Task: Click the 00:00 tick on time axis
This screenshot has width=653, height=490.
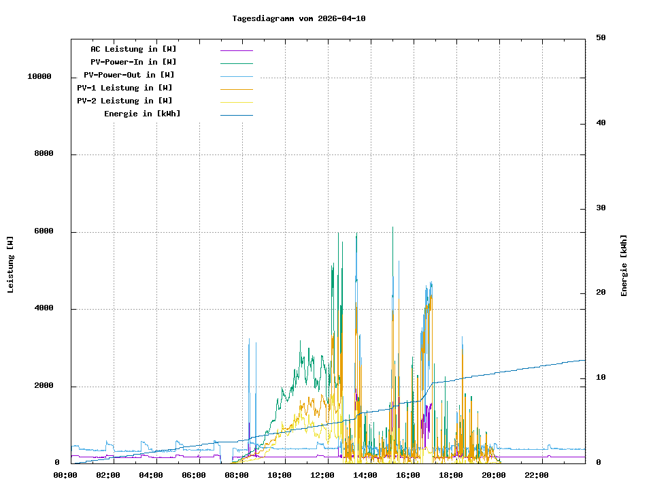Action: point(65,475)
